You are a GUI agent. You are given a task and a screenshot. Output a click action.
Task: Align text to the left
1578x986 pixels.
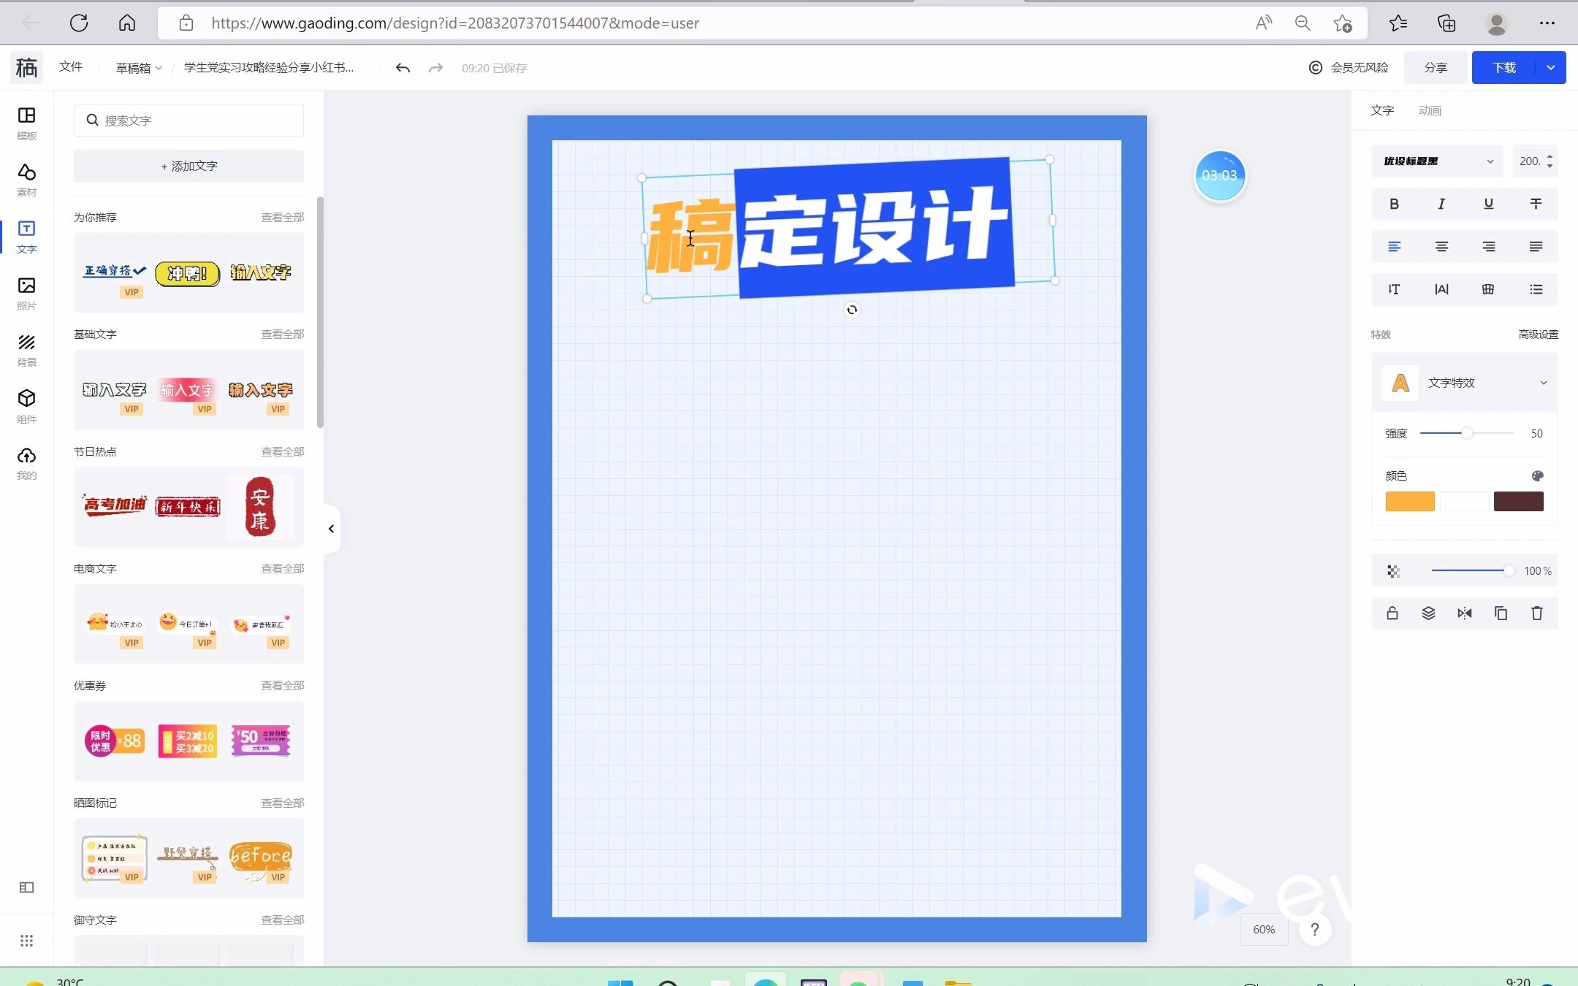(x=1394, y=247)
